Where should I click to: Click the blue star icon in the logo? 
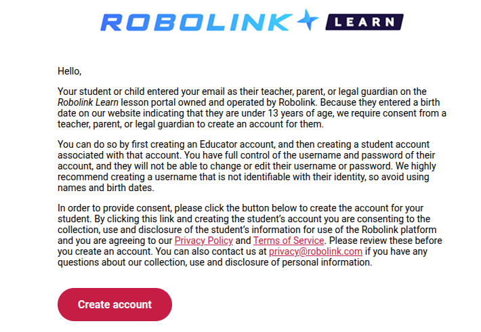tap(308, 20)
